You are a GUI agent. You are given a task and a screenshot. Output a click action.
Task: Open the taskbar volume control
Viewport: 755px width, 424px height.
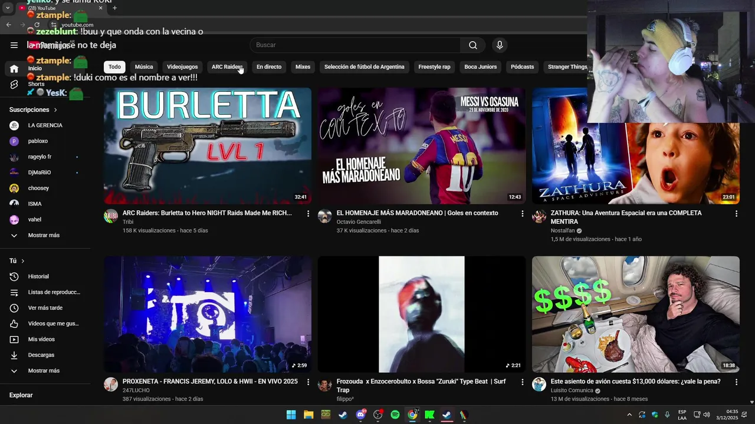[707, 415]
